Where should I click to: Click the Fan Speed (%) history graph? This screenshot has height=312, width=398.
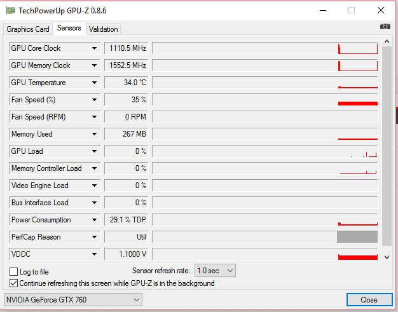point(264,100)
